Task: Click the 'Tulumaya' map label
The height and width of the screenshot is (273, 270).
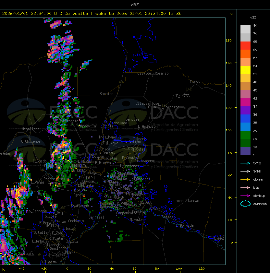Action: click(111, 143)
